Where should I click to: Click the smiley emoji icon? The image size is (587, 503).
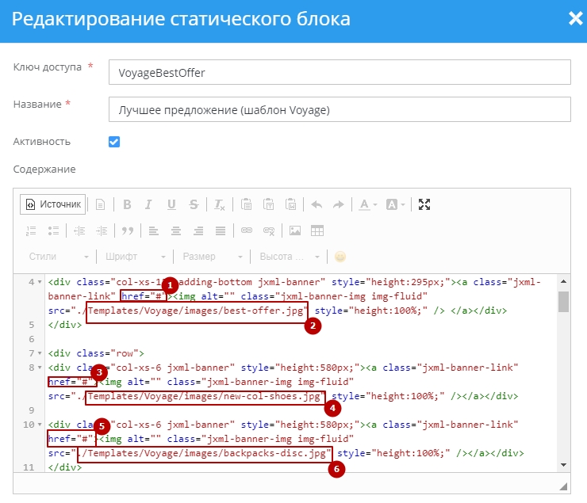(340, 257)
